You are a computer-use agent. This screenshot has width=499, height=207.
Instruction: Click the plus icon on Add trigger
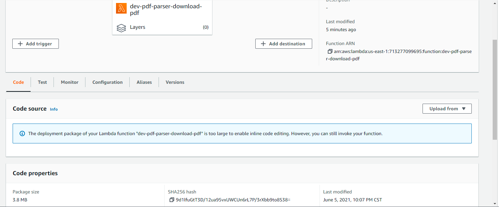tap(20, 44)
